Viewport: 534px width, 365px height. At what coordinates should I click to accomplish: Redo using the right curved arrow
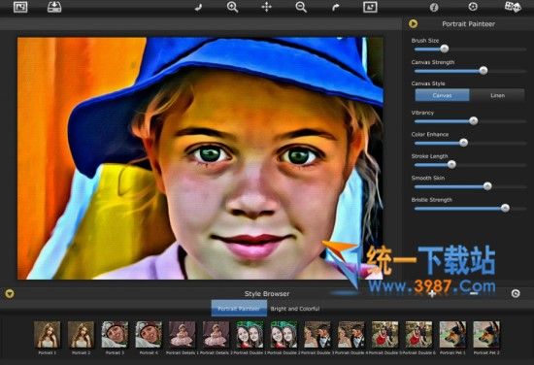[x=336, y=8]
